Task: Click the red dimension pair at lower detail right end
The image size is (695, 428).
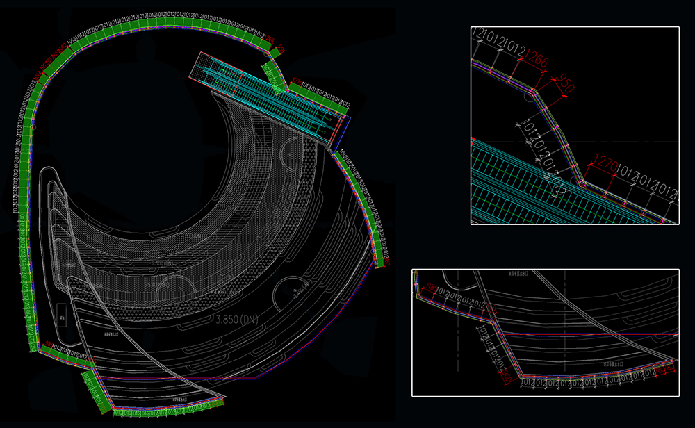Action: tap(663, 370)
